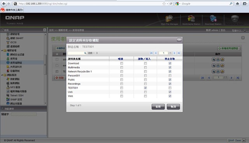249x143 pixels.
Task: Click the Google search magnifier icon
Action: 231,3
